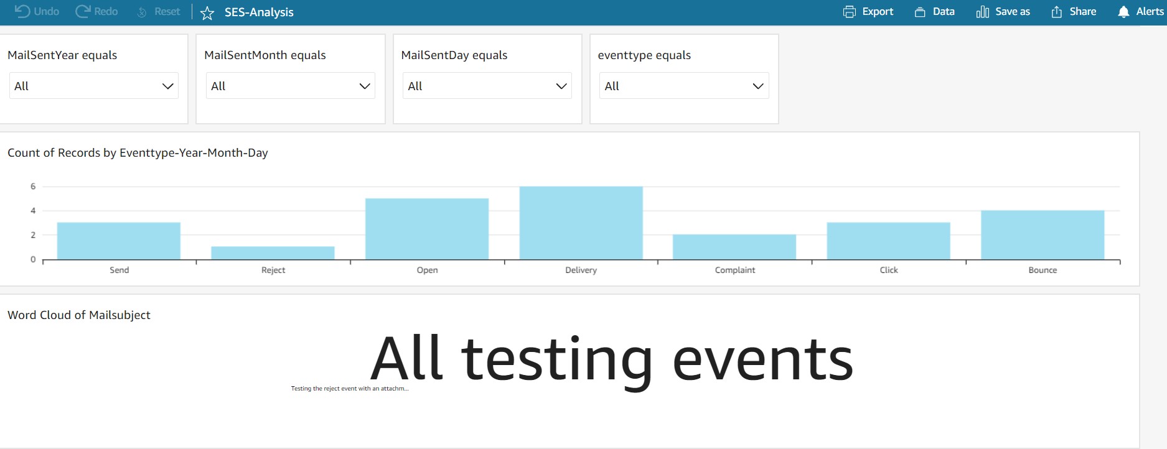Click the 'Send' axis label
This screenshot has width=1167, height=449.
120,270
